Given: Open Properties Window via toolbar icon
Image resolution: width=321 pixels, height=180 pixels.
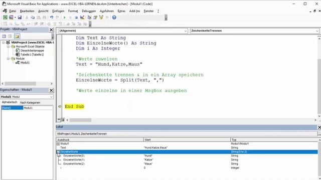Looking at the screenshot, I should click(95, 17).
